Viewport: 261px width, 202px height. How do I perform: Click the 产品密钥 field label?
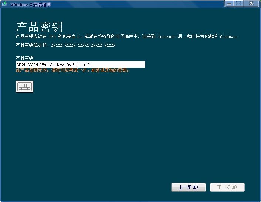coord(25,58)
